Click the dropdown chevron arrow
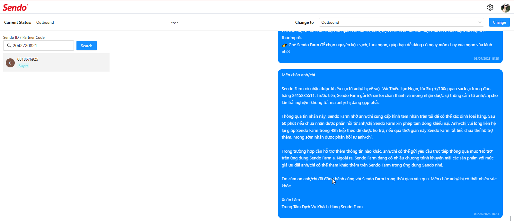 pos(480,22)
